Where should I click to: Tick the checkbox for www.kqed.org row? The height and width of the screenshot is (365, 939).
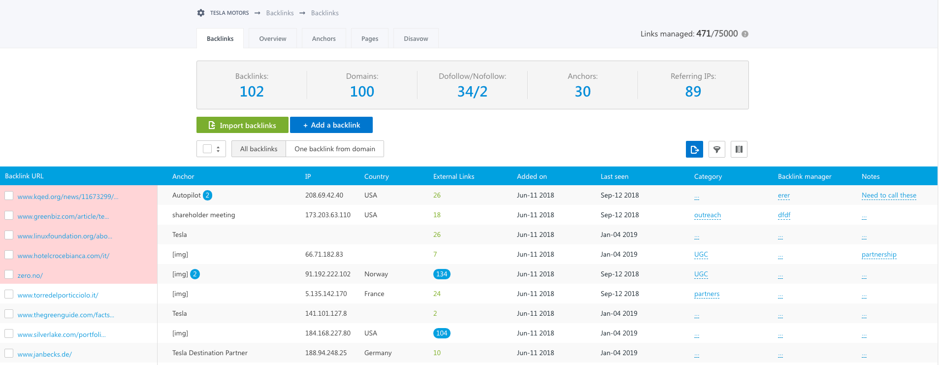pos(9,196)
